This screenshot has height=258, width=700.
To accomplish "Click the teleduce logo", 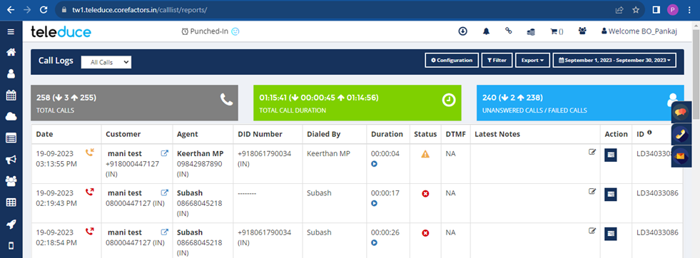I will 61,31.
